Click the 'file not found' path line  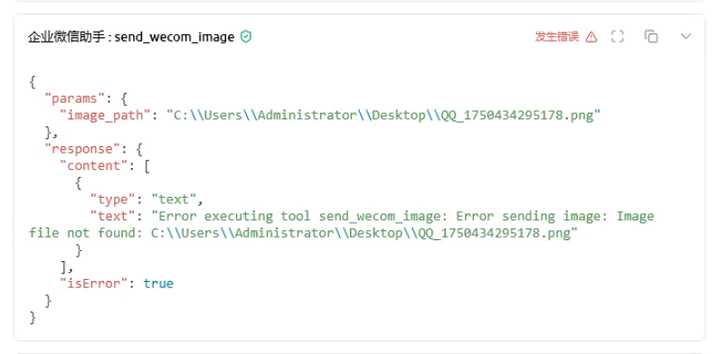tap(303, 233)
